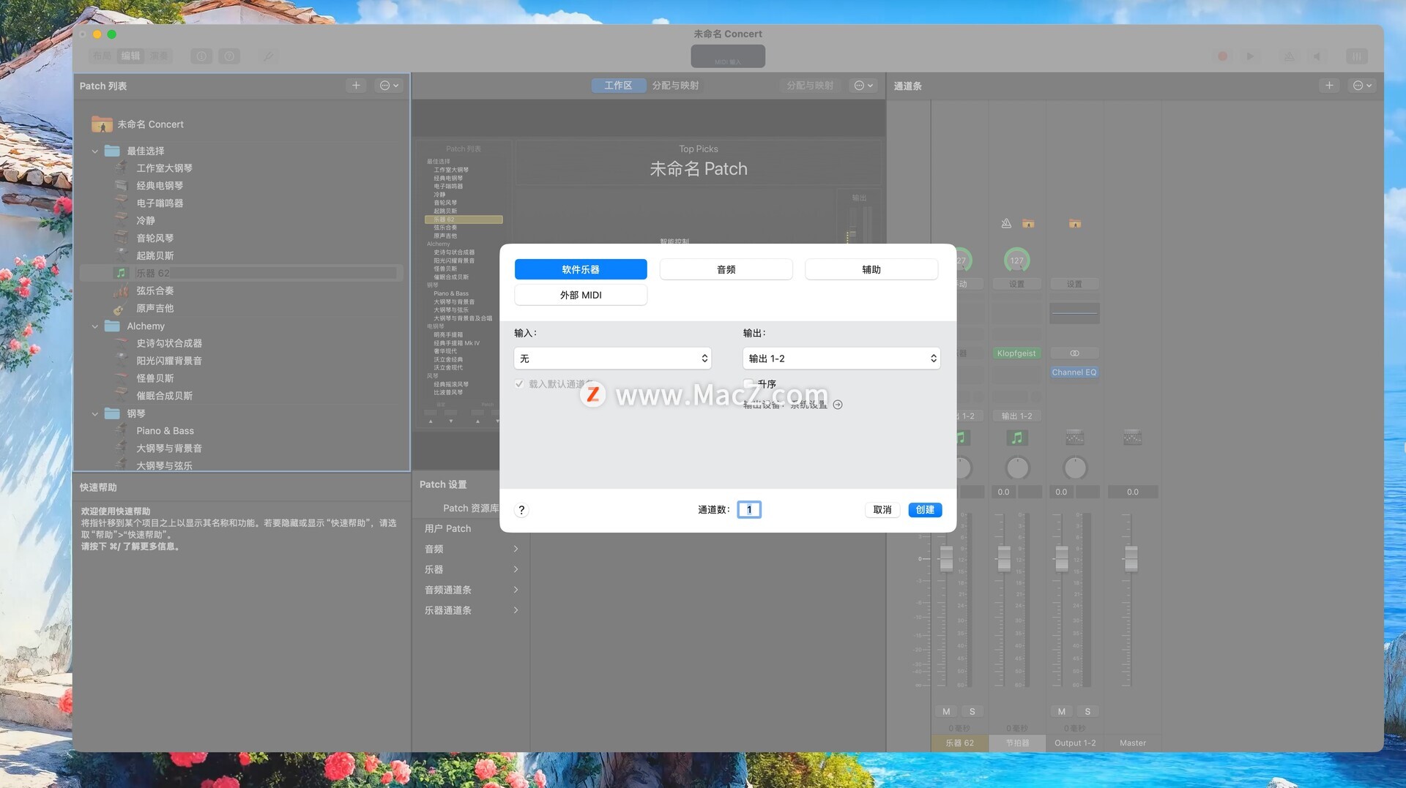Add a new channel strip with the plus icon
1406x788 pixels.
1329,86
